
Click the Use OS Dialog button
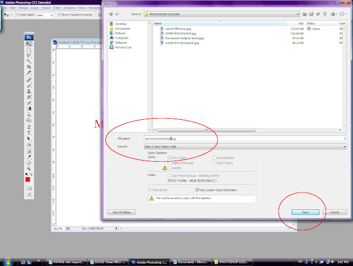pos(121,212)
